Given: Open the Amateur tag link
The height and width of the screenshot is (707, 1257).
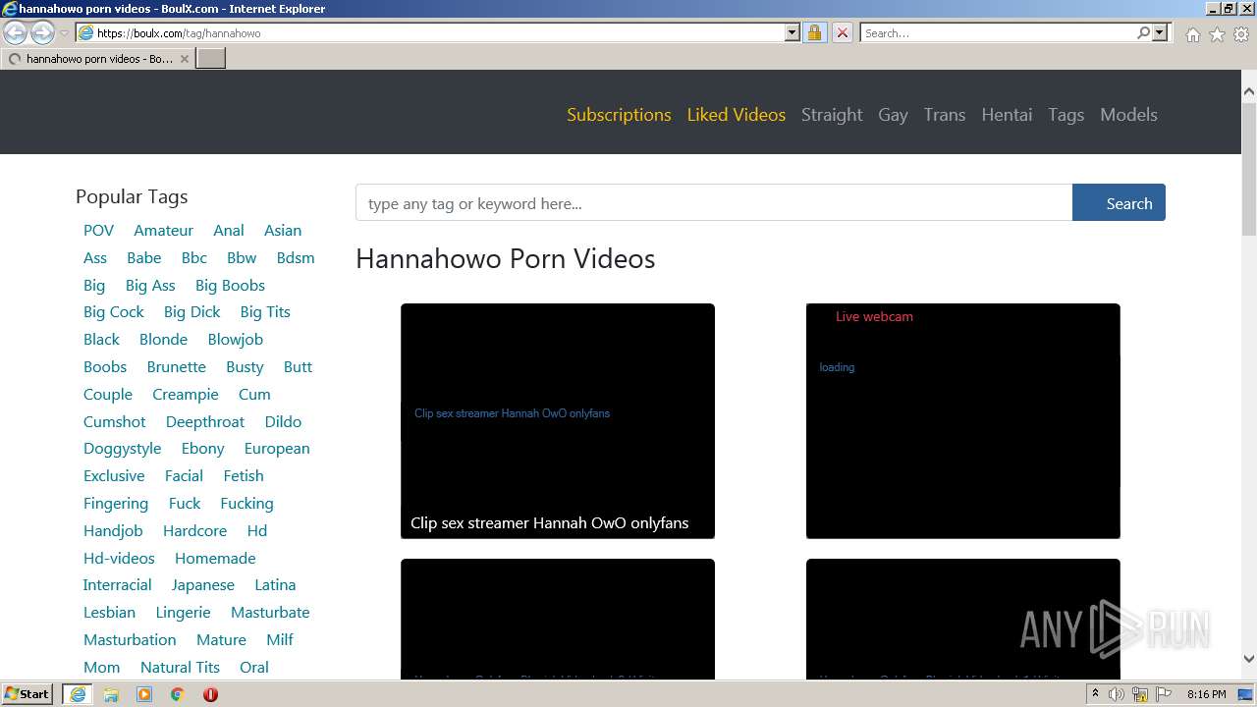Looking at the screenshot, I should click(x=164, y=230).
